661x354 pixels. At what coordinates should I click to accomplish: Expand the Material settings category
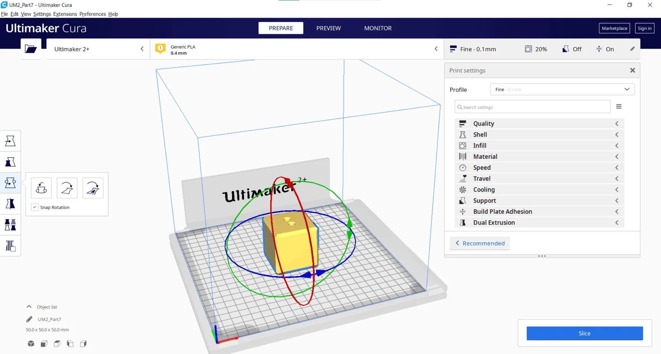(x=540, y=156)
